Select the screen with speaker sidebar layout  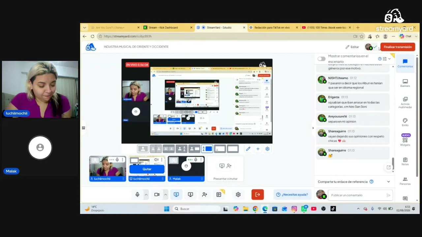pos(207,149)
